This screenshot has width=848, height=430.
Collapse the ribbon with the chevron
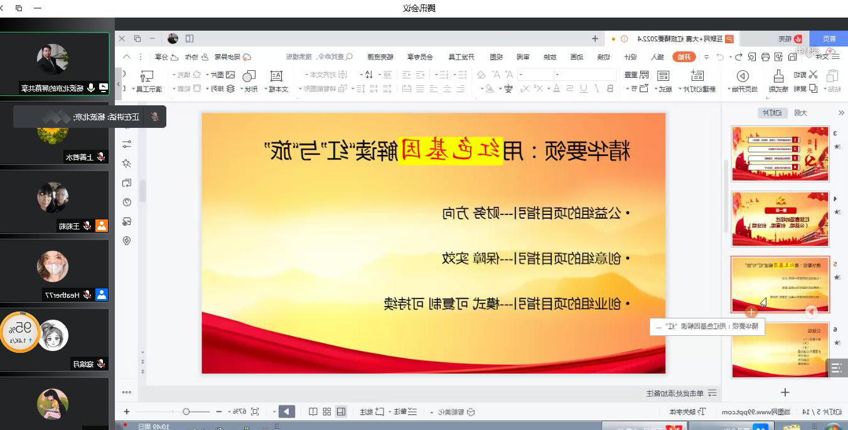click(x=127, y=57)
